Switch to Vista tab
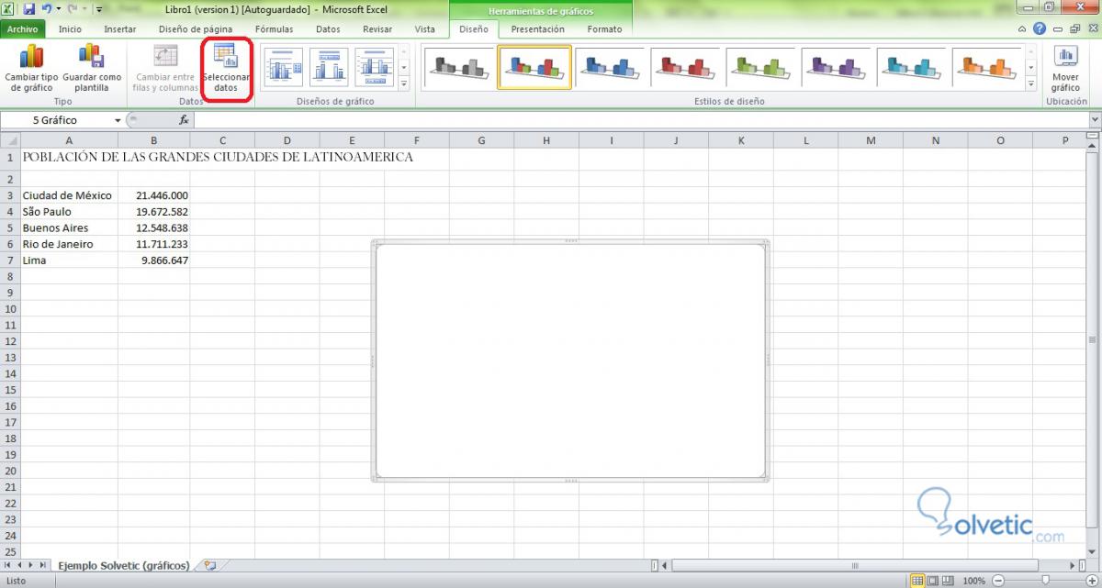 (424, 28)
